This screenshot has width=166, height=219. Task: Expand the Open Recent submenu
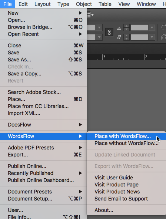(x=43, y=34)
